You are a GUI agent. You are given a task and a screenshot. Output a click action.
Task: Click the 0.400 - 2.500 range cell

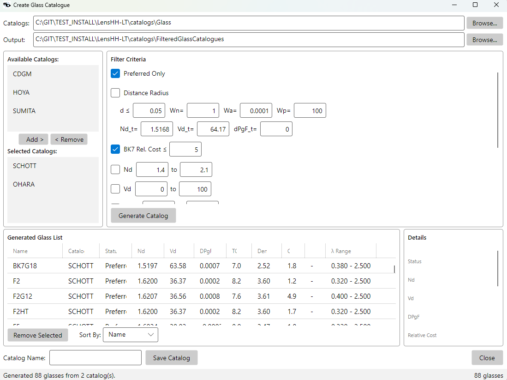click(x=351, y=296)
